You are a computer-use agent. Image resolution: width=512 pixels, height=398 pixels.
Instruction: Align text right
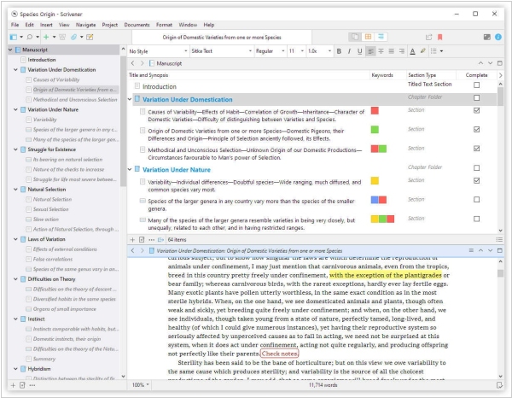coord(402,51)
